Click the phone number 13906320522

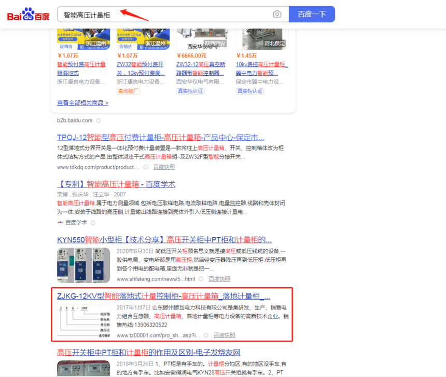click(x=151, y=325)
